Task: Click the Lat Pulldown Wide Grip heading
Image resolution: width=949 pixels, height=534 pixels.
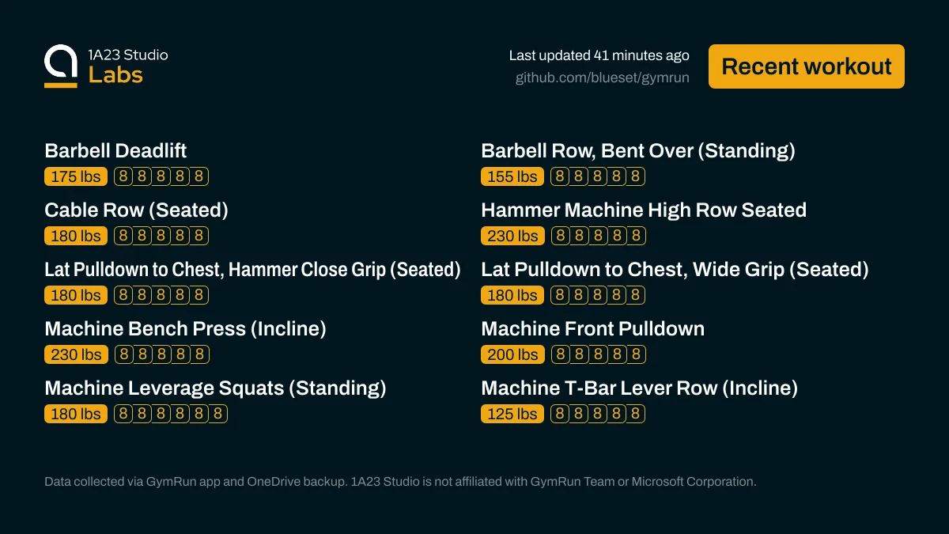Action: pos(675,270)
